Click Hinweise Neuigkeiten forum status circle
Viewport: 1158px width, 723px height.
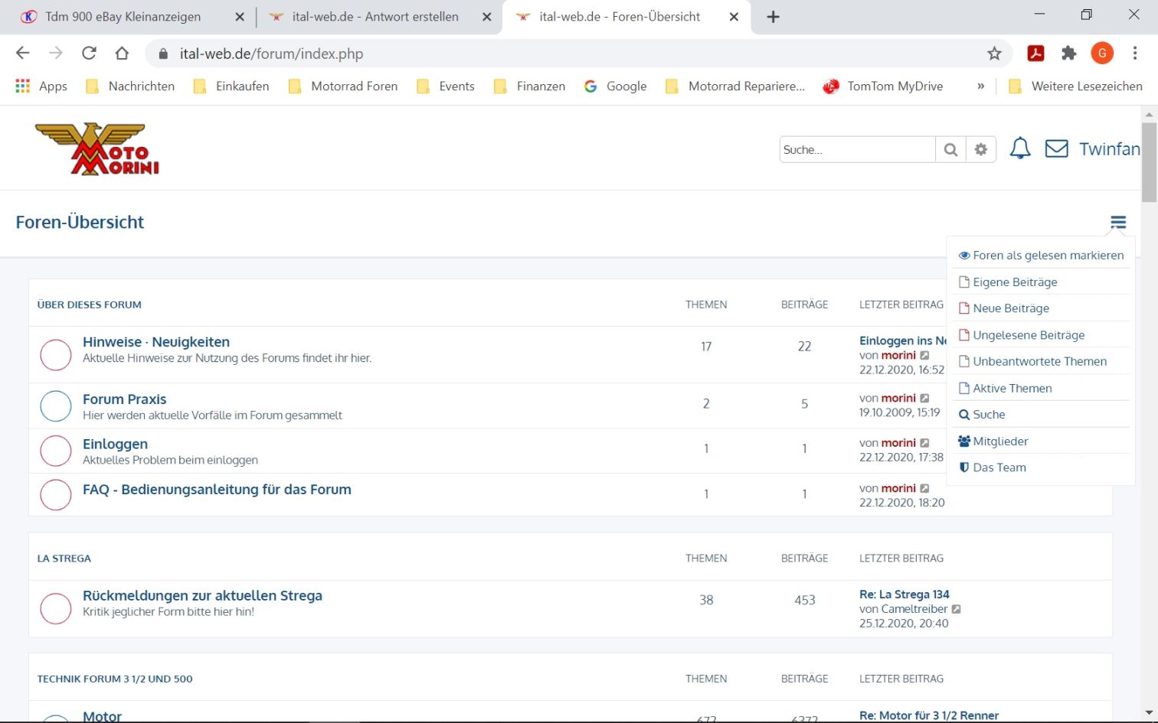click(56, 355)
